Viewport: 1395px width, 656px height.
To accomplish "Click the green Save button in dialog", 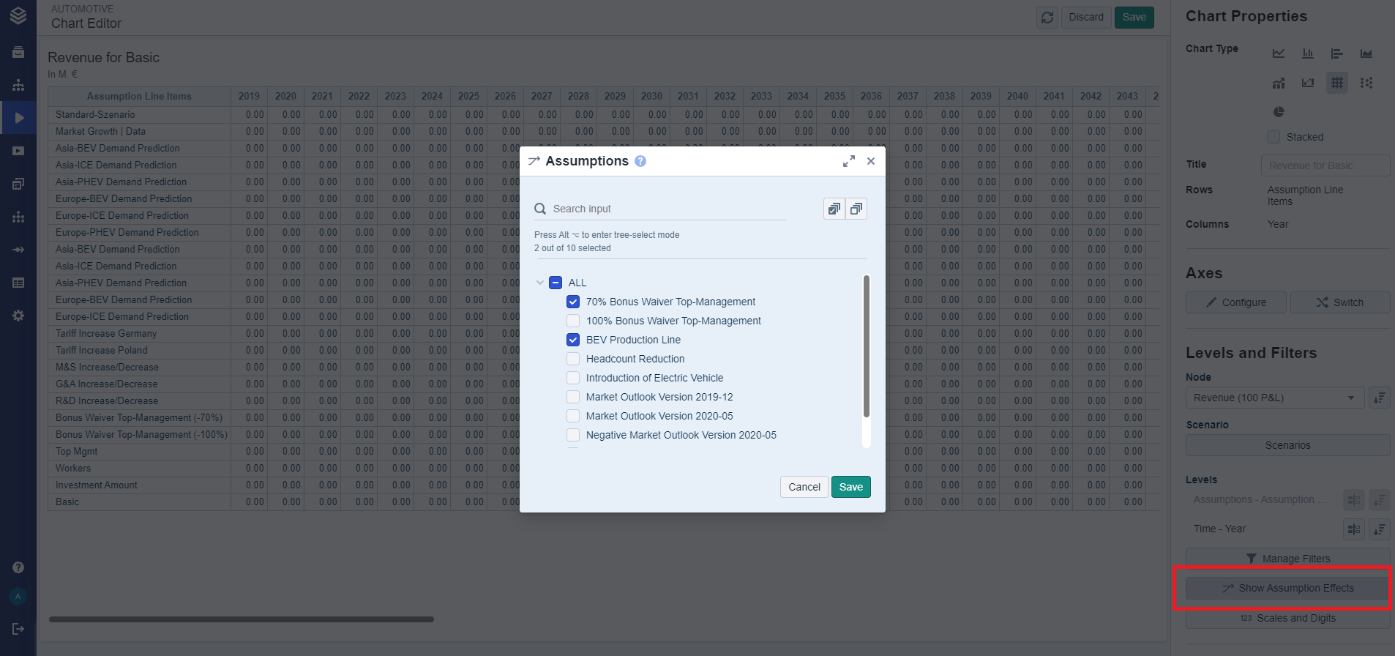I will 850,487.
